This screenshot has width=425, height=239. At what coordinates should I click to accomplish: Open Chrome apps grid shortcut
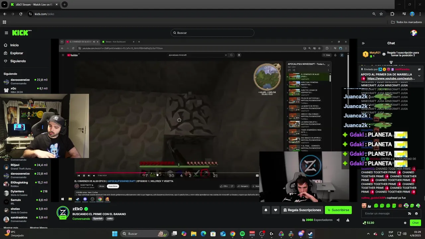click(4, 22)
